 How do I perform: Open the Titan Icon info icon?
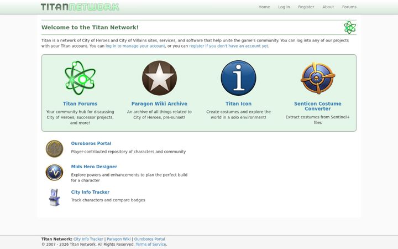point(238,78)
